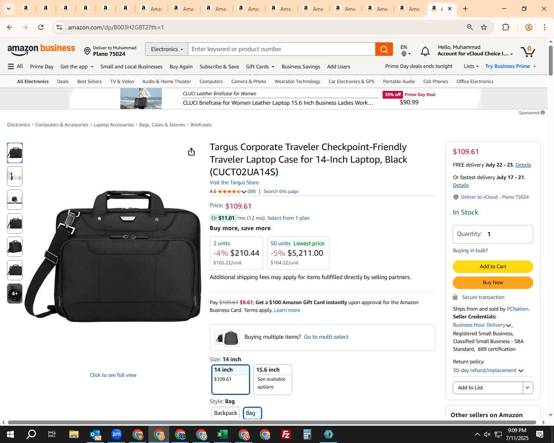Open FileZilla from the taskbar
This screenshot has height=443, width=554.
[286, 434]
